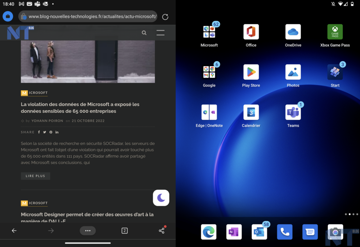The image size is (360, 247).
Task: Open the Microsoft apps folder
Action: (209, 32)
